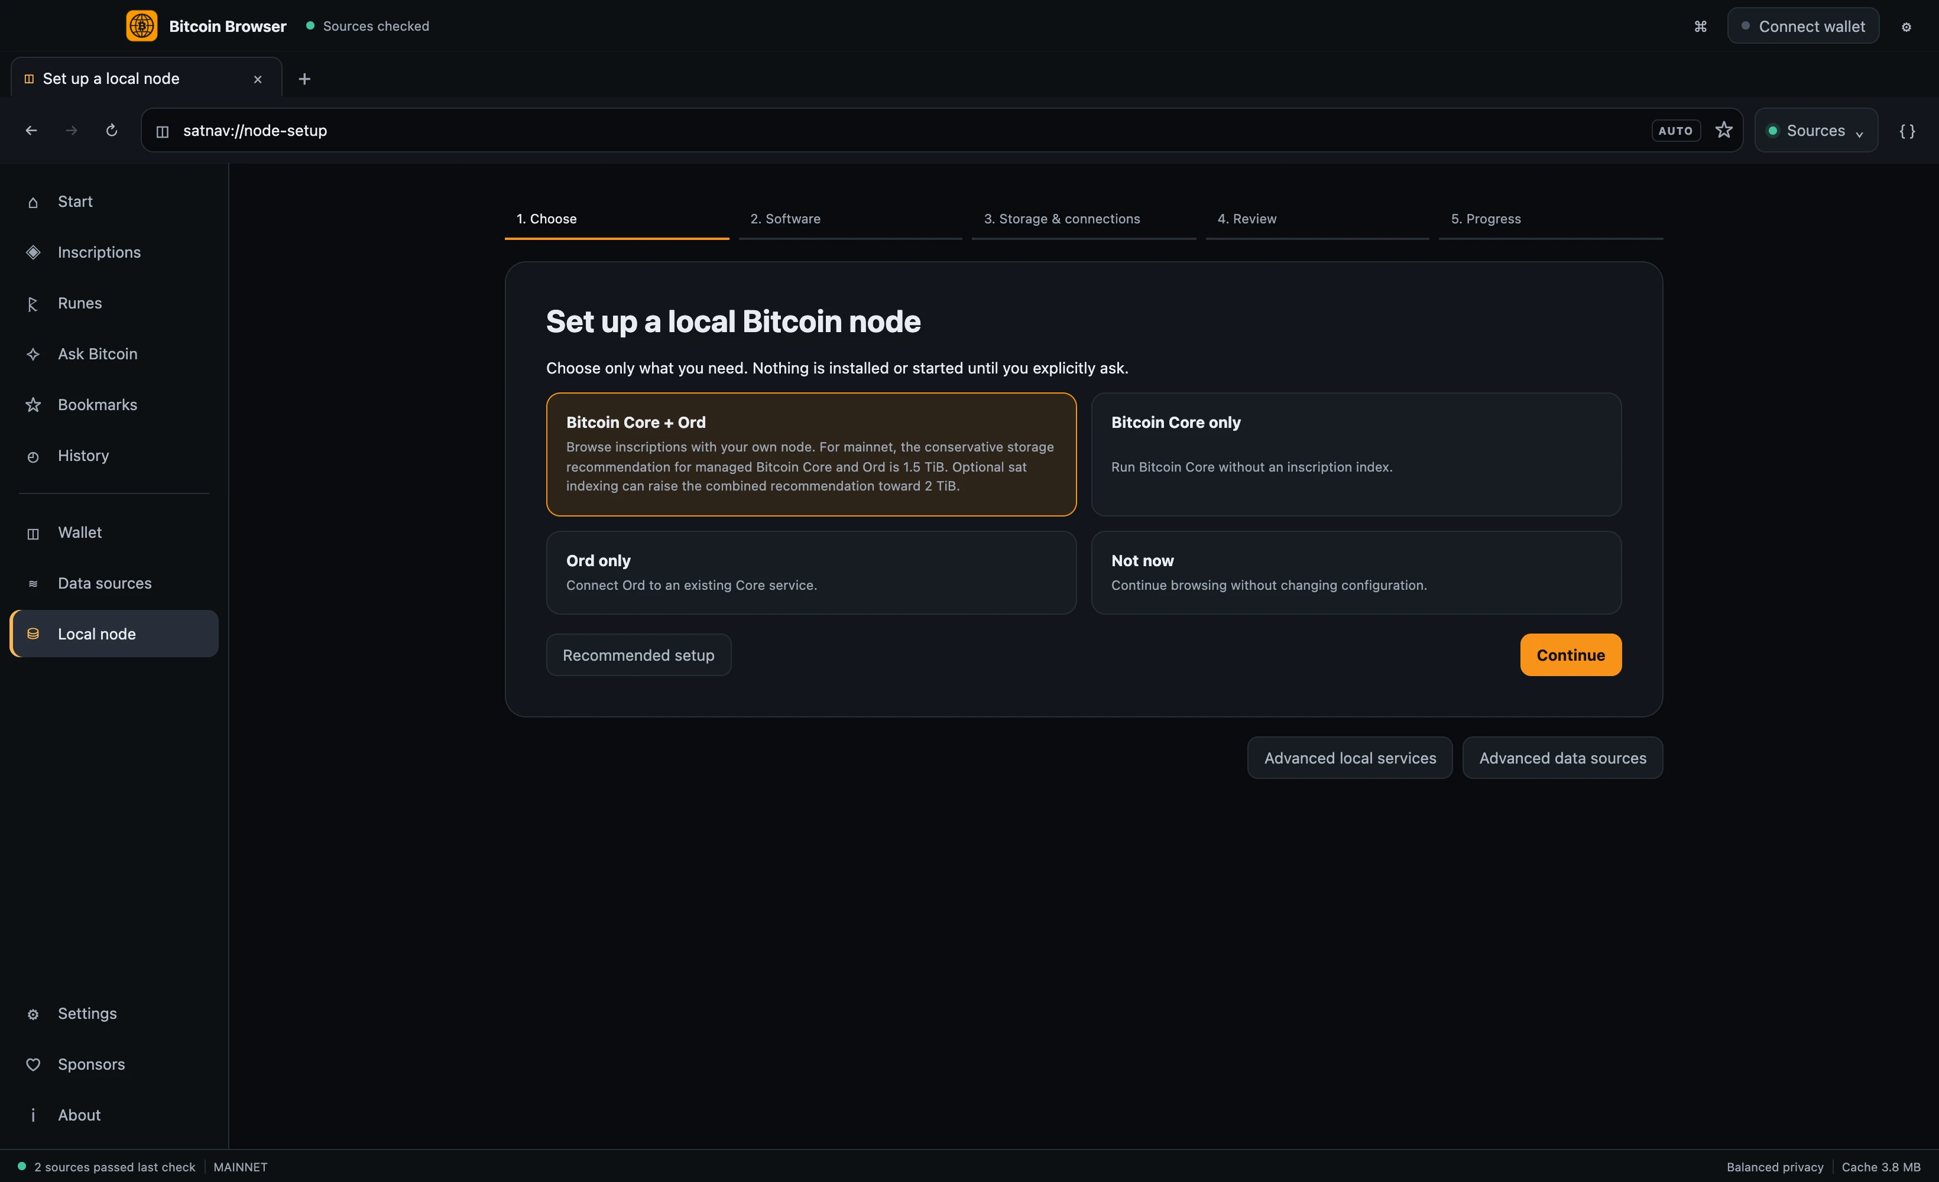Click the tab favicon for Set up a local node
This screenshot has width=1939, height=1182.
coord(29,79)
